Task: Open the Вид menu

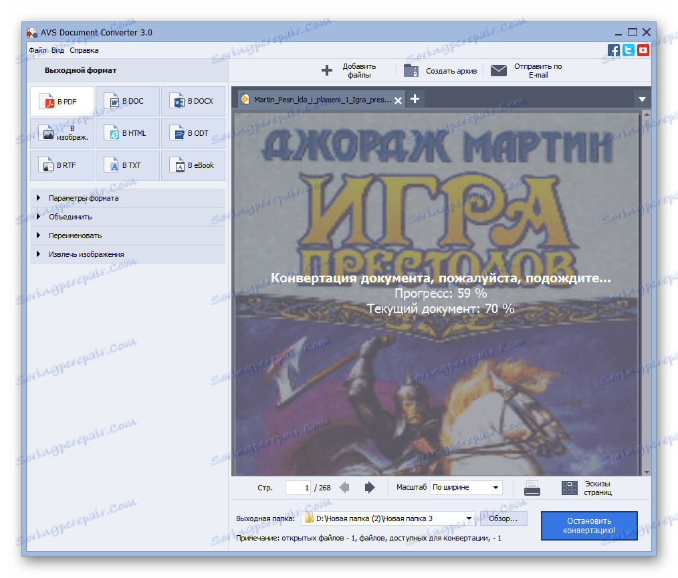Action: click(58, 50)
